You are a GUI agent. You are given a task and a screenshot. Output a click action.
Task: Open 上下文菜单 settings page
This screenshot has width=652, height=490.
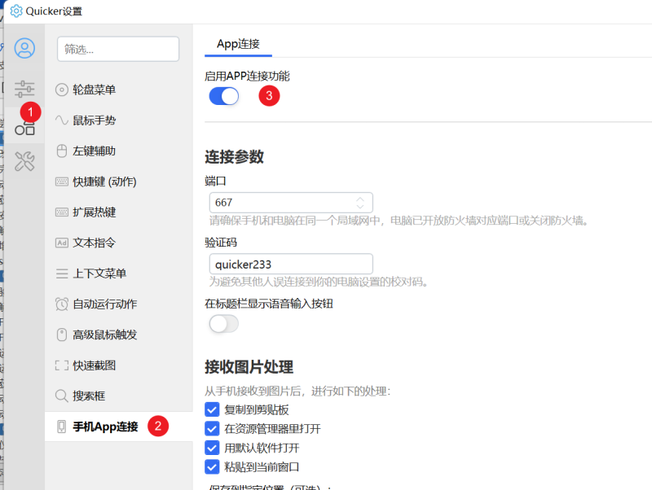pos(118,273)
